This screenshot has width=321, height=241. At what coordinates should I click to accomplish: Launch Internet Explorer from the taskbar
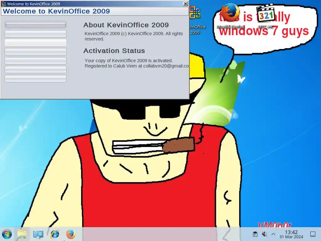55,234
